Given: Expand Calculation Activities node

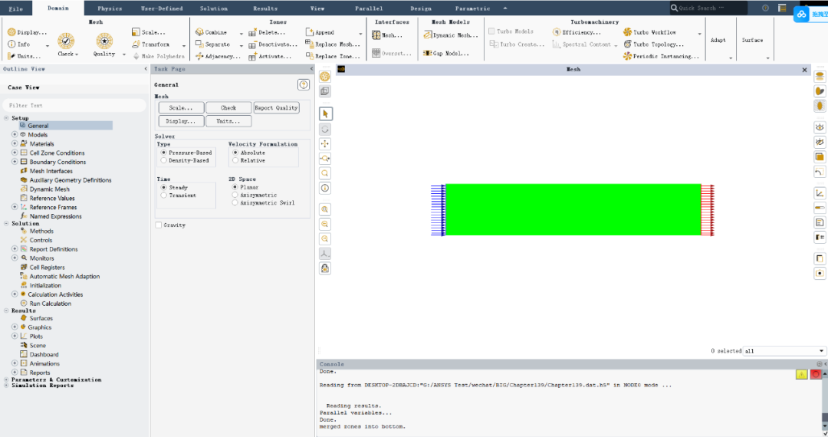Looking at the screenshot, I should tap(15, 294).
